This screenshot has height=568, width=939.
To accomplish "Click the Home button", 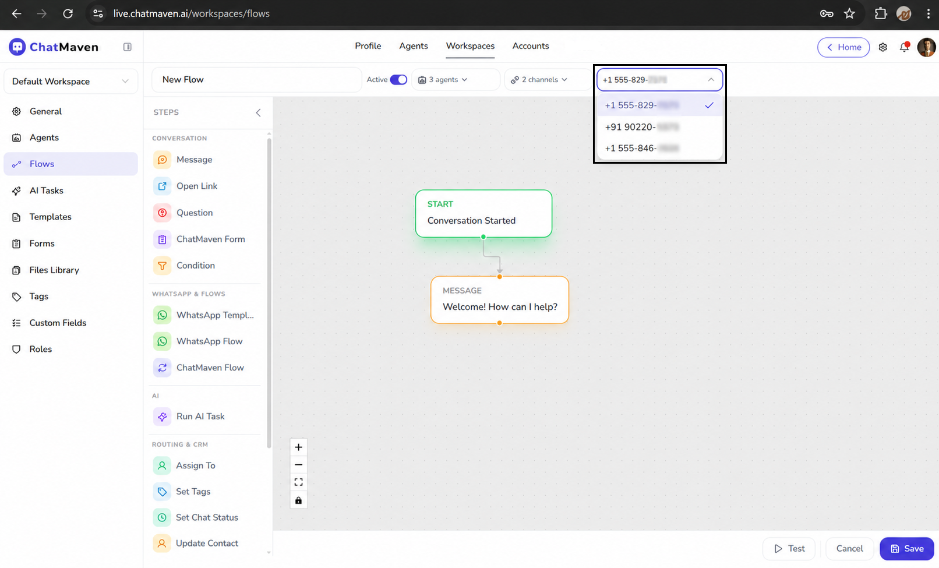I will pos(843,47).
